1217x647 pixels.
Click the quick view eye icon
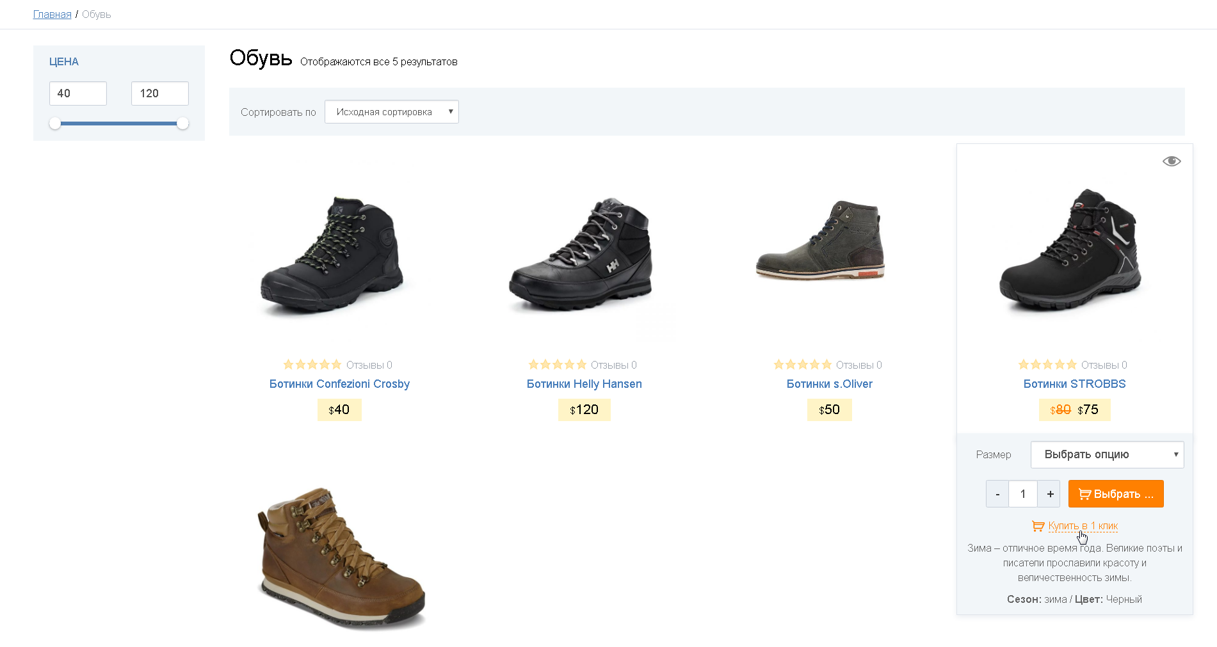click(x=1172, y=161)
